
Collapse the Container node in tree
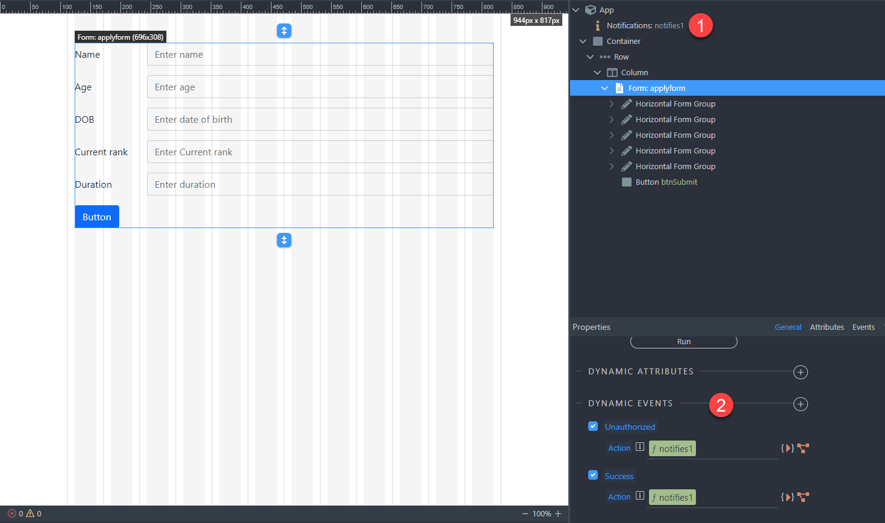tap(583, 42)
